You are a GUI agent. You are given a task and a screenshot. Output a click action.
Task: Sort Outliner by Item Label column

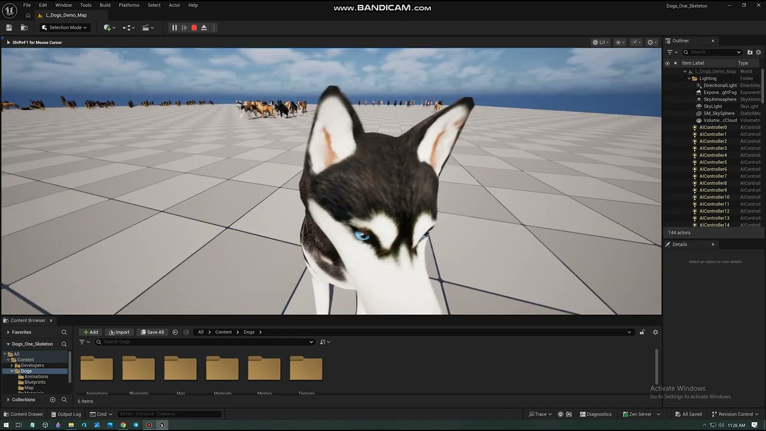point(693,63)
